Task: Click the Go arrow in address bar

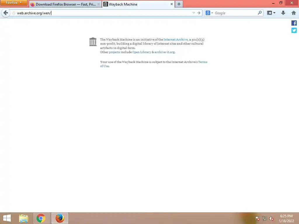Action: pyautogui.click(x=199, y=13)
